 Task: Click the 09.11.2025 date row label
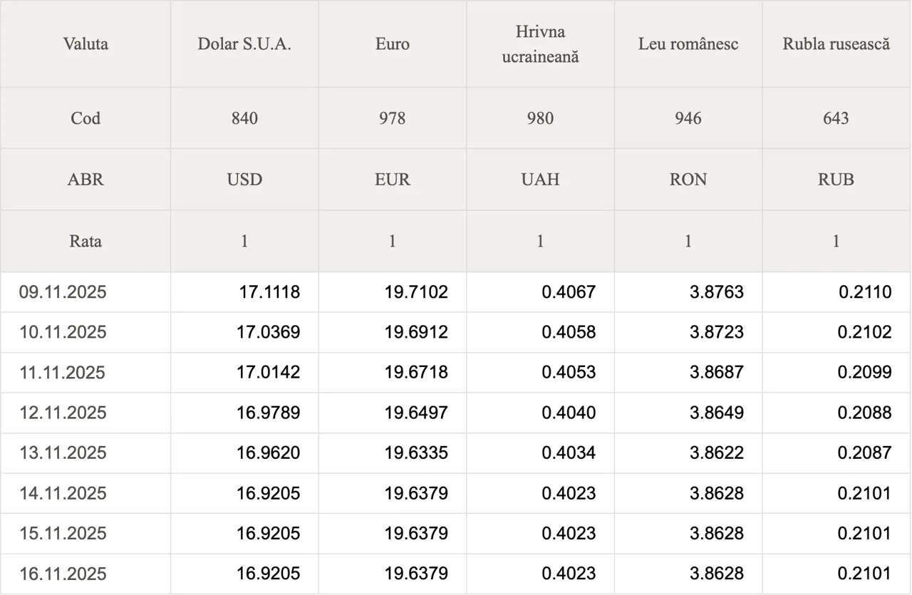coord(63,292)
